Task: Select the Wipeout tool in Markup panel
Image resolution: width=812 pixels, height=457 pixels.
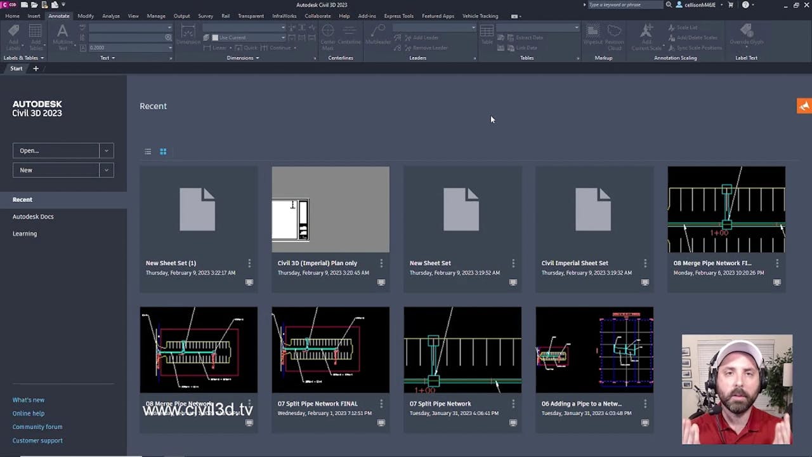Action: (593, 37)
